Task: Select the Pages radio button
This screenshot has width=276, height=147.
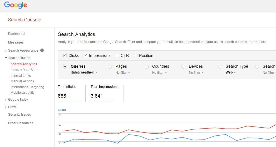Action: point(110,67)
